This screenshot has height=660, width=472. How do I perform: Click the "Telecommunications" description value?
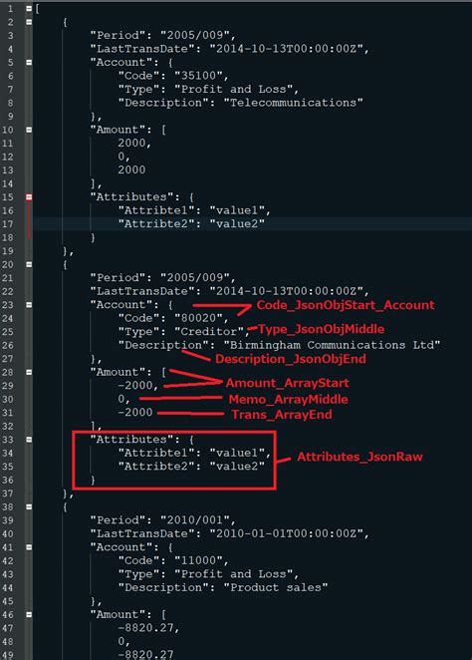click(293, 103)
